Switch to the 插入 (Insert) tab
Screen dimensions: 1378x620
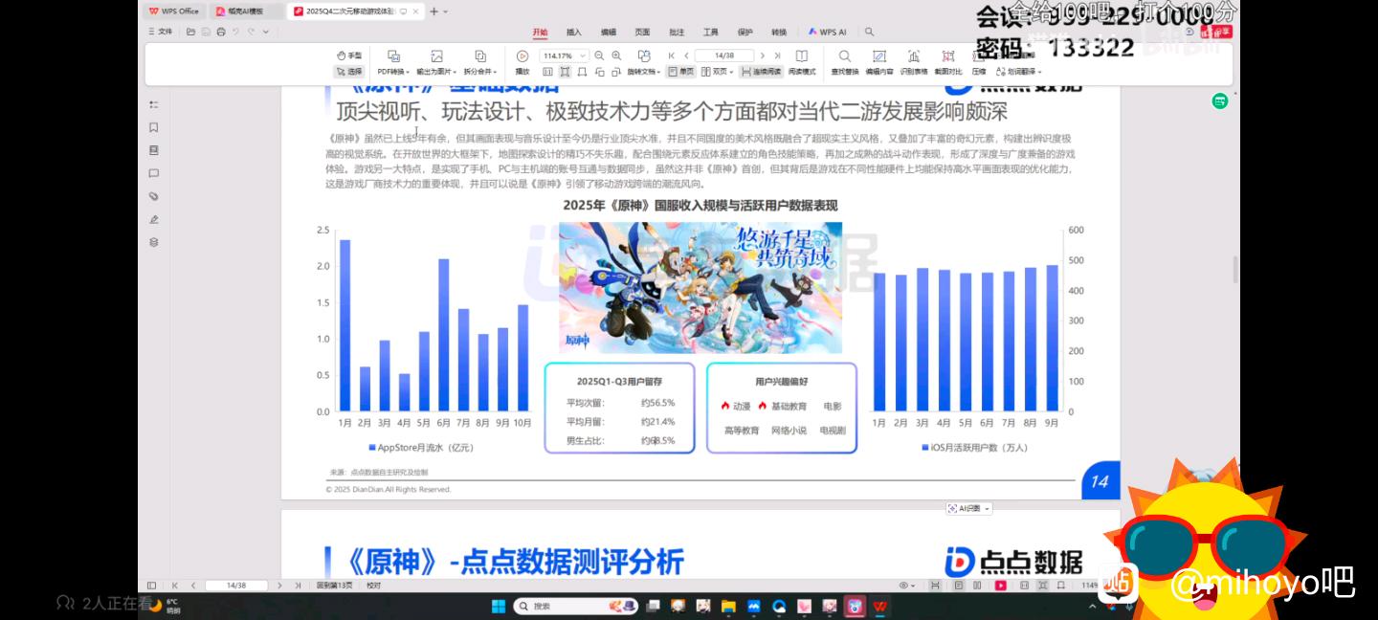click(574, 32)
